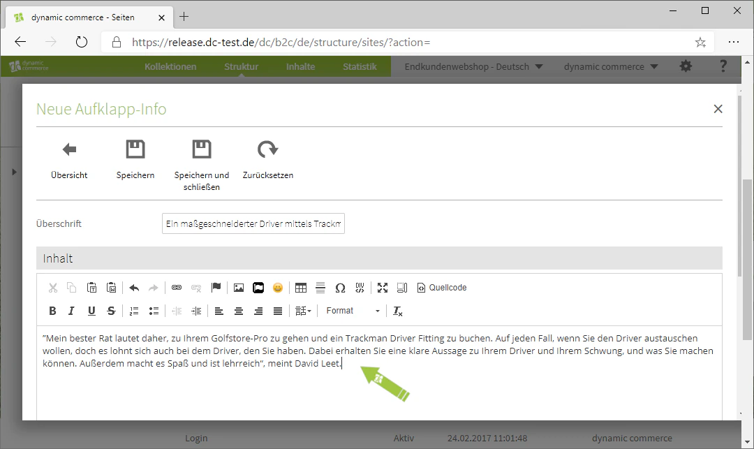Toggle strikethrough formatting
The image size is (754, 449).
[x=111, y=311]
